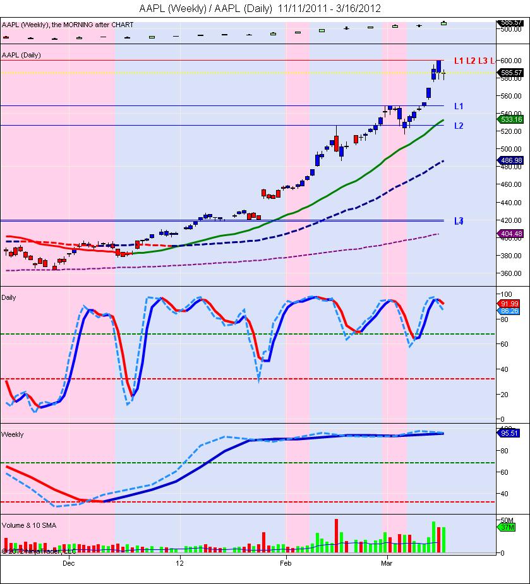
Task: Click the 380.00 price axis label
Action: click(x=511, y=256)
